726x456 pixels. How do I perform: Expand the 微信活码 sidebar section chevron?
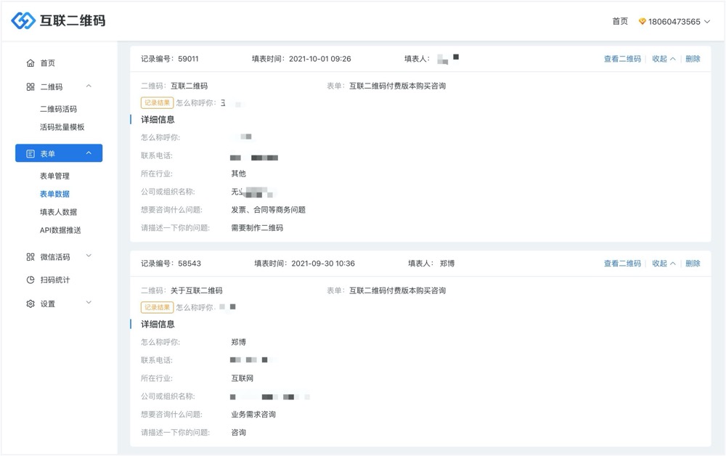89,256
